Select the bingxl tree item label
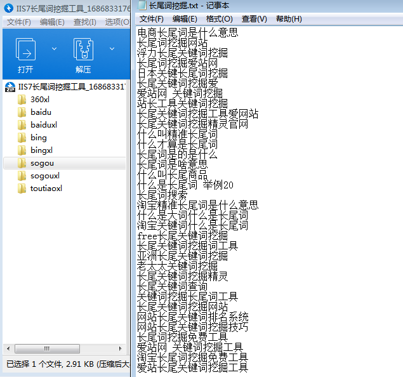The image size is (403, 377). click(41, 150)
